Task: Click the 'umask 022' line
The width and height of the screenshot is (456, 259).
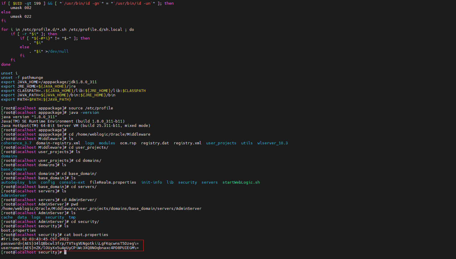Action: (21, 17)
